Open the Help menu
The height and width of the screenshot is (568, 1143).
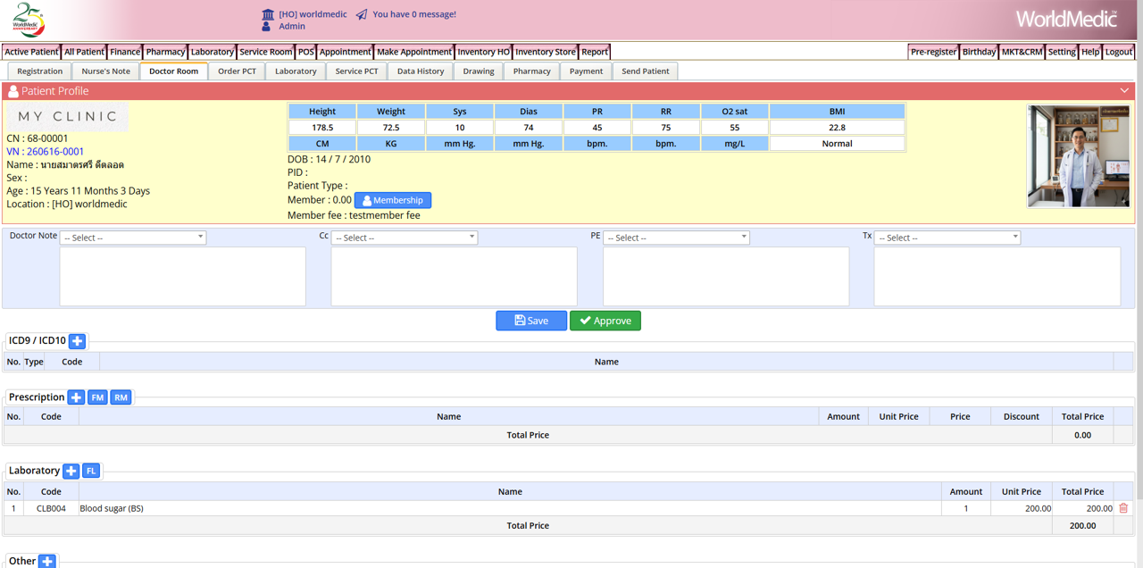(1090, 52)
